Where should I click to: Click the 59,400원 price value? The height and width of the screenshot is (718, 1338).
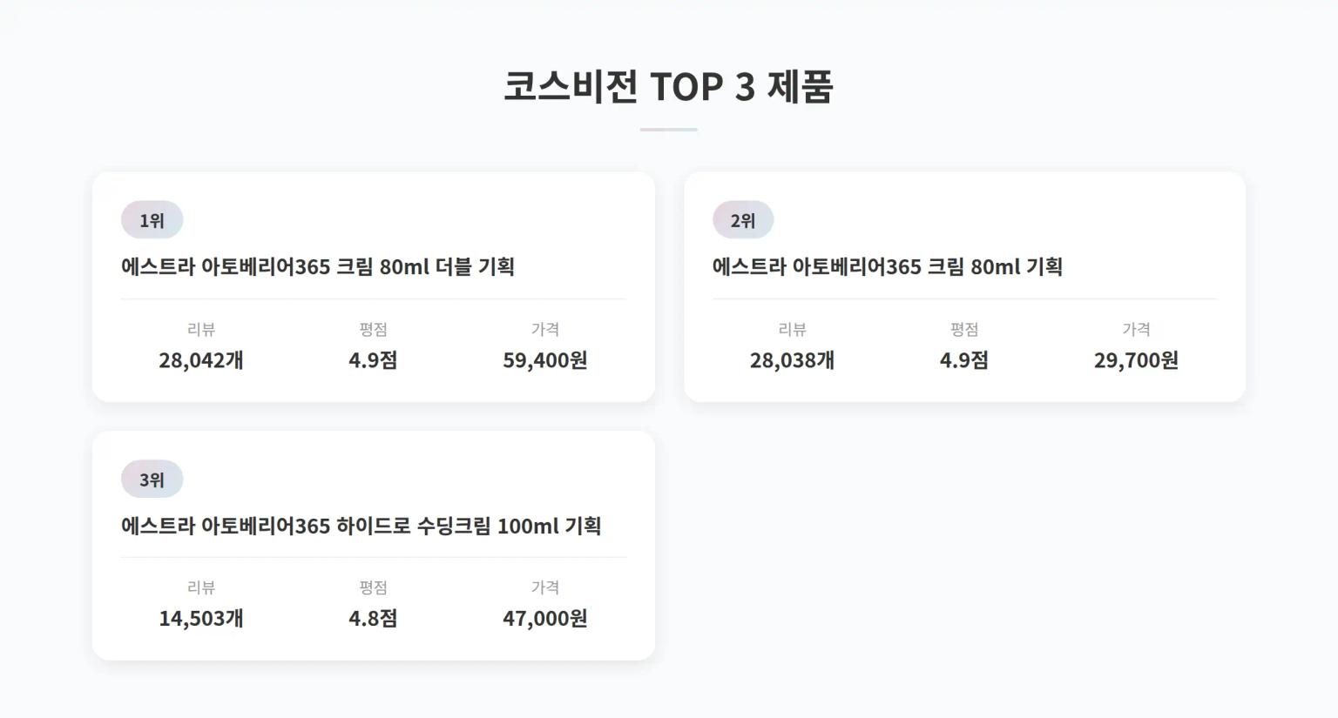545,359
